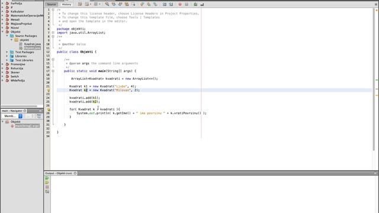Viewport: 379px width, 213px height.
Task: Minimize the Output panel window group
Action: pos(375,173)
